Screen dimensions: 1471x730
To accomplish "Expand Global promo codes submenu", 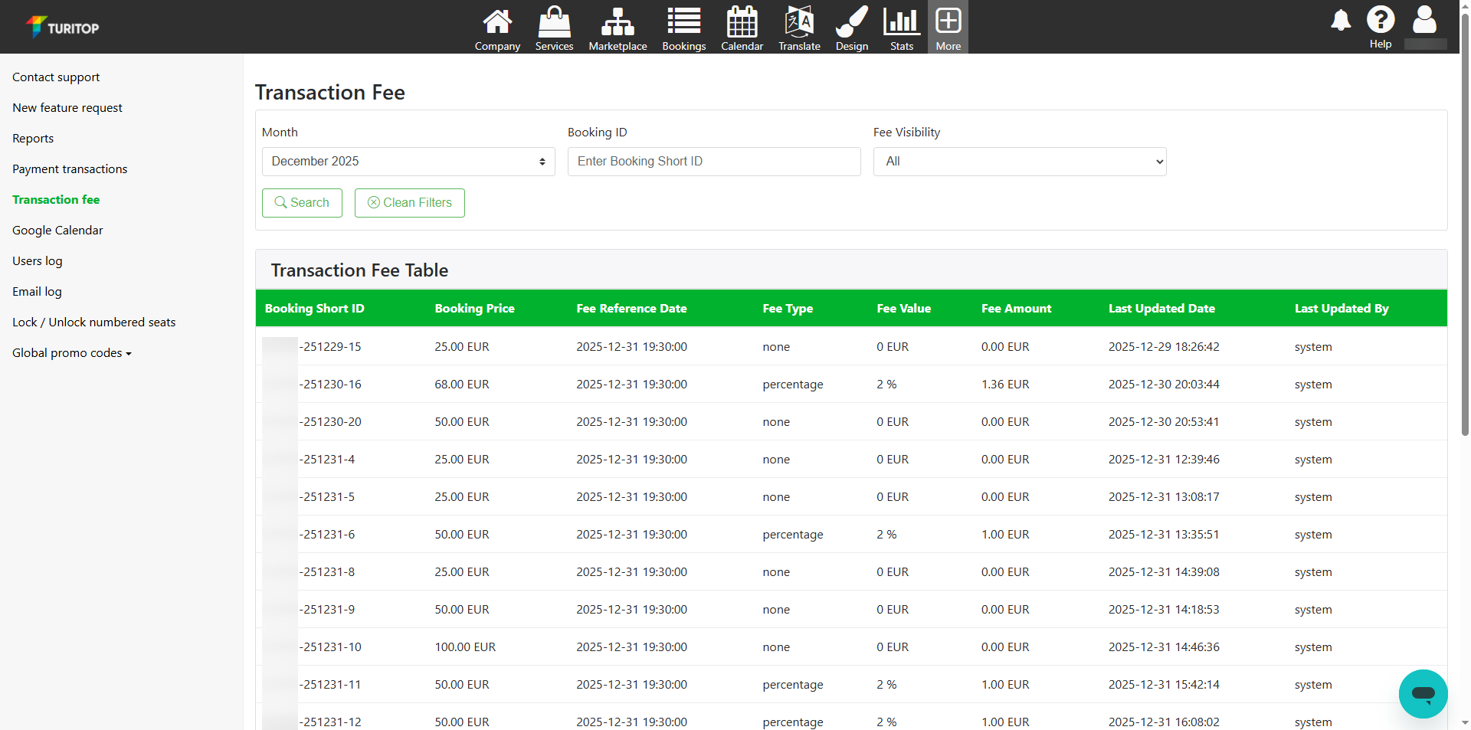I will 72,353.
